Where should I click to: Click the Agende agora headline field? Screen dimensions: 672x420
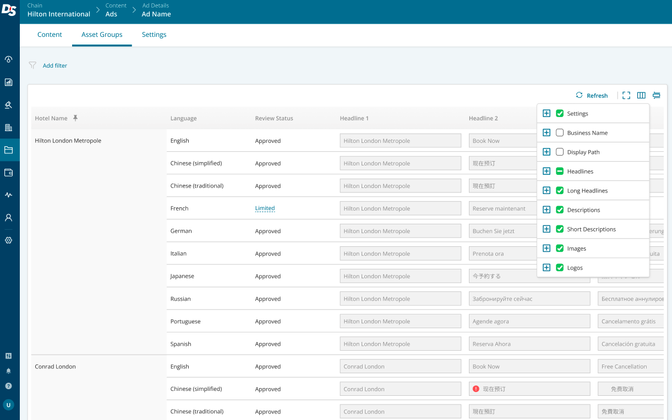click(529, 321)
